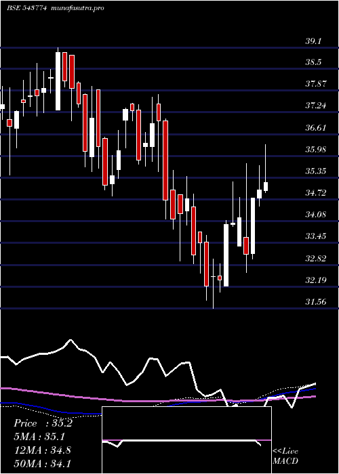Click the 37.24 price axis label
Viewport: 339px width, 474px height.
click(316, 106)
